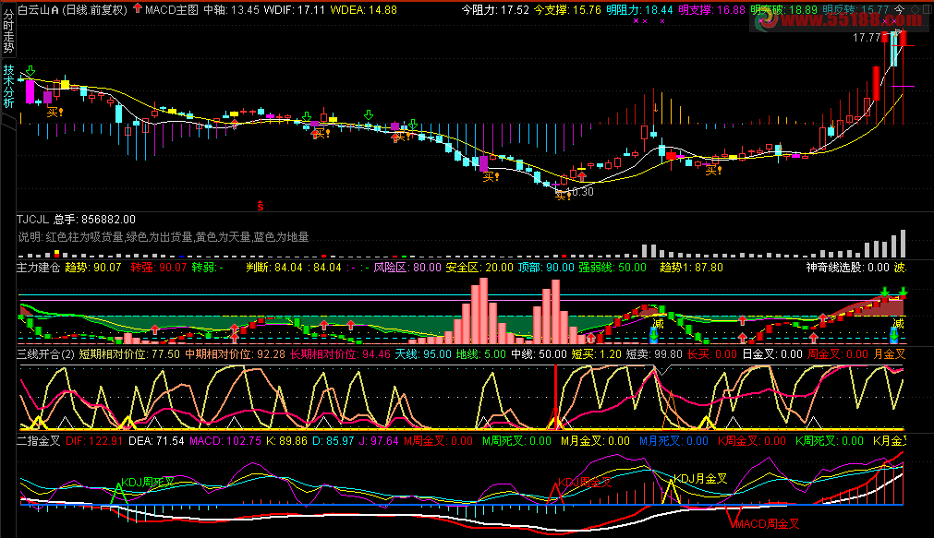Click the 10.30 lowest price marker
The image size is (934, 538).
[x=578, y=192]
